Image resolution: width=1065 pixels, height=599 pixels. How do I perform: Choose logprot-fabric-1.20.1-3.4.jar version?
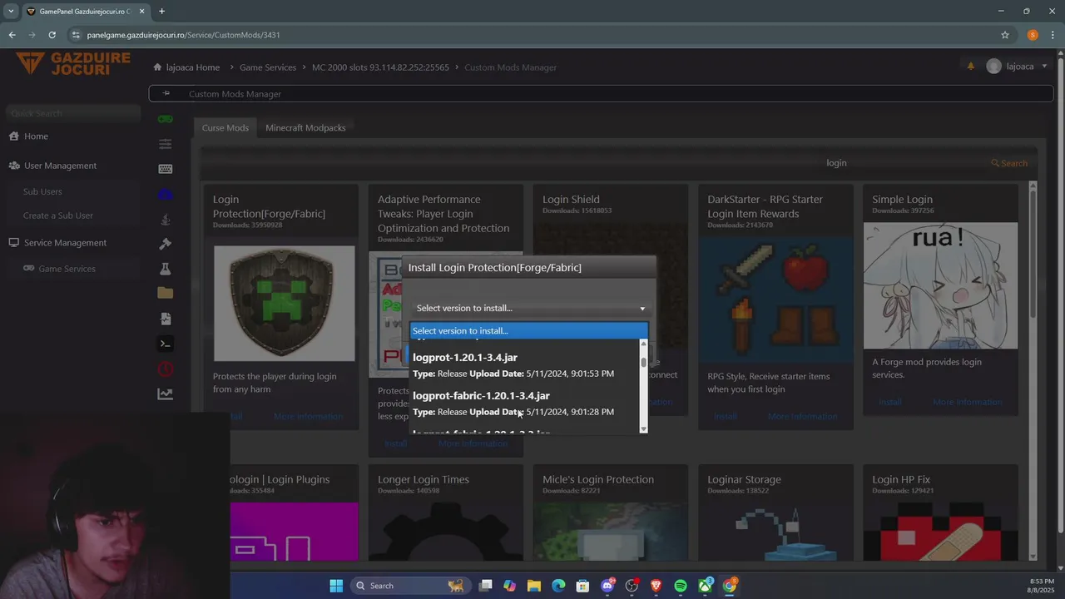524,403
